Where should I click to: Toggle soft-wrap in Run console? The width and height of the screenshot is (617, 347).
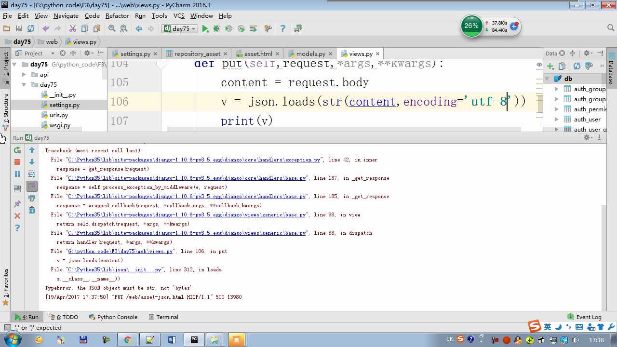click(x=32, y=174)
